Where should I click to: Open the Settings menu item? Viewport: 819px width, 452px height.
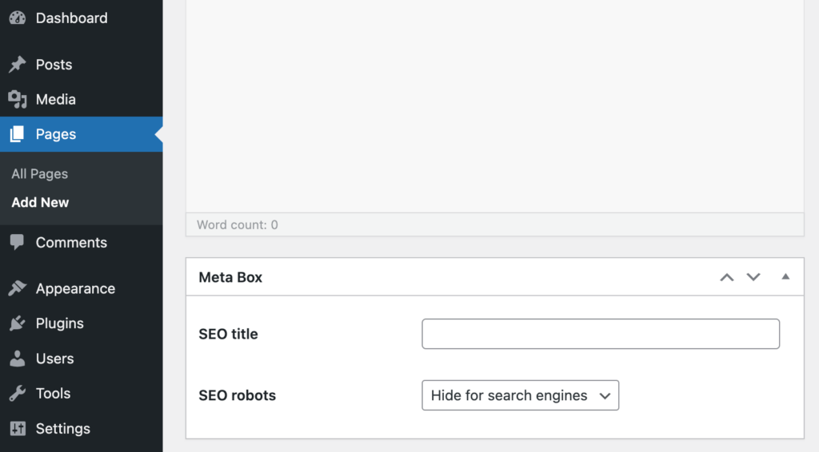(62, 429)
